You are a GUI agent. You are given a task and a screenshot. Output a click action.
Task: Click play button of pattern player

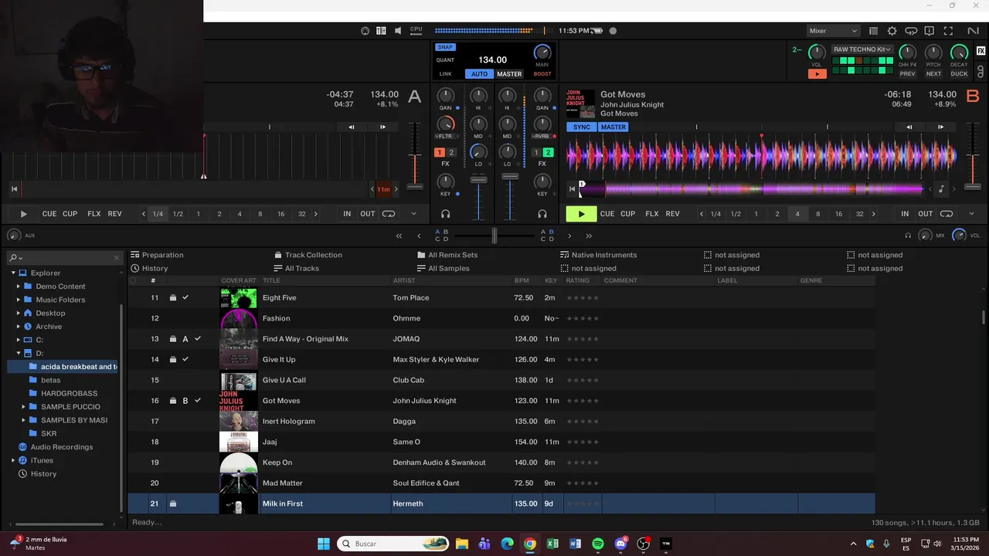[817, 74]
